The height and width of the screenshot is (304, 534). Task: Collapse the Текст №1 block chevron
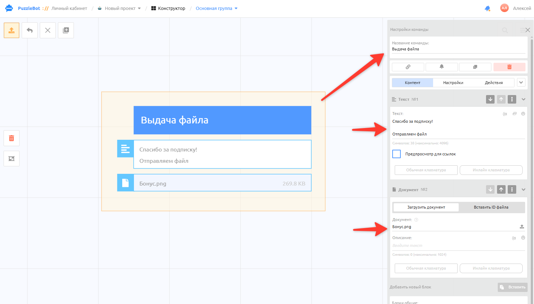click(x=523, y=99)
